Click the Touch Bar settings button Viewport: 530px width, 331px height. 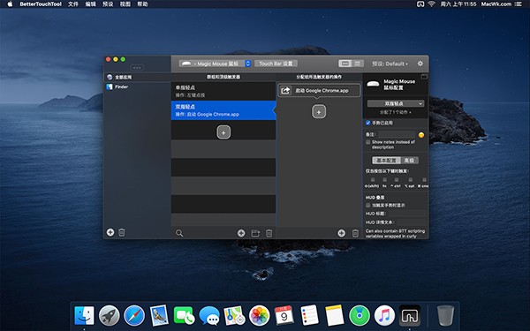[276, 64]
